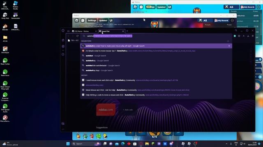Viewport: 263px width, 147px height.
Task: Open Blender desktop shortcut
Action: click(x=5, y=27)
